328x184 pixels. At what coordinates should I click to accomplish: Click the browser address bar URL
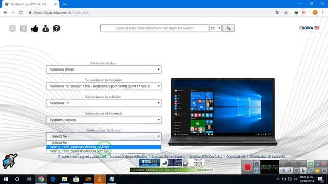pos(61,12)
